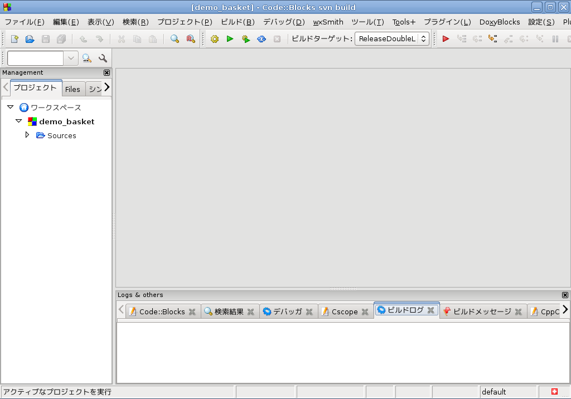The image size is (571, 399).
Task: Select the demo_basket project in the tree
Action: (x=67, y=121)
